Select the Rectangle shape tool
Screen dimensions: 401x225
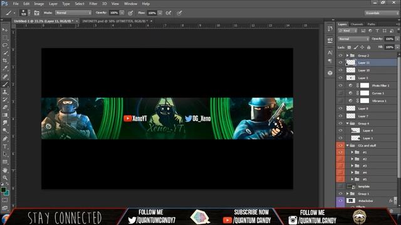click(x=5, y=162)
